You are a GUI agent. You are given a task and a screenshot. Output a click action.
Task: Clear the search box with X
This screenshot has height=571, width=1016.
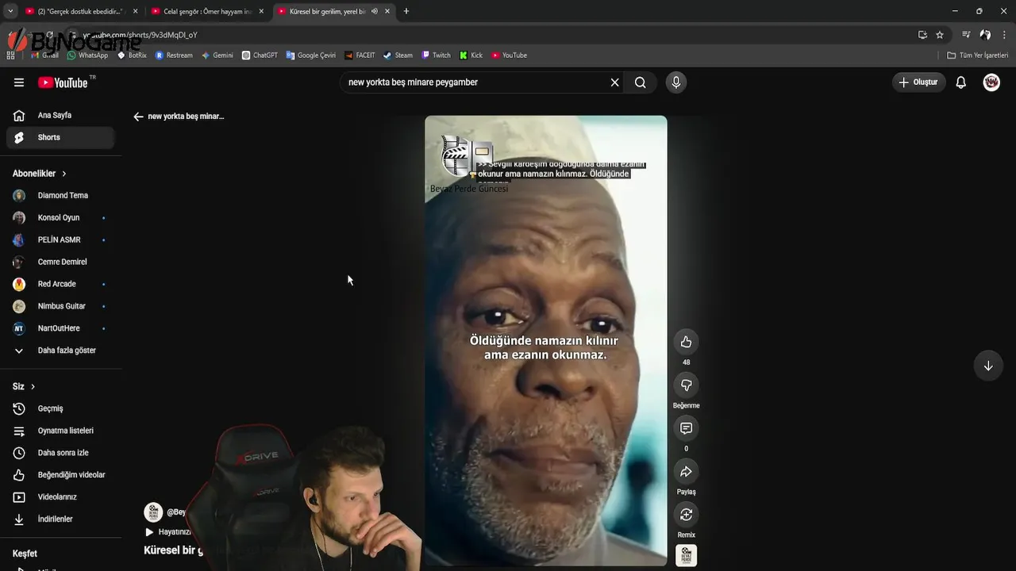614,82
